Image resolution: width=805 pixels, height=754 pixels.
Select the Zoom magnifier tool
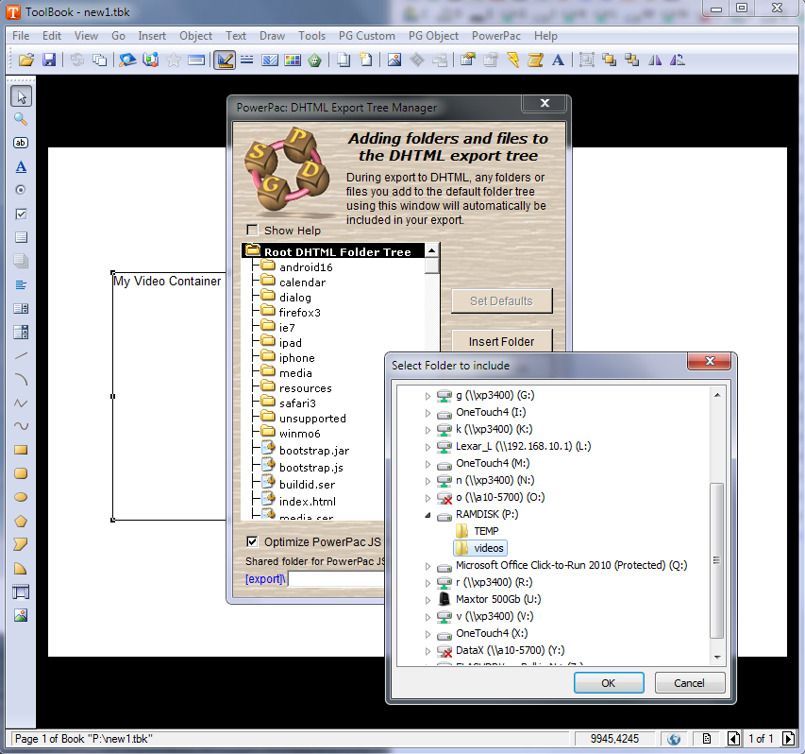[x=21, y=119]
